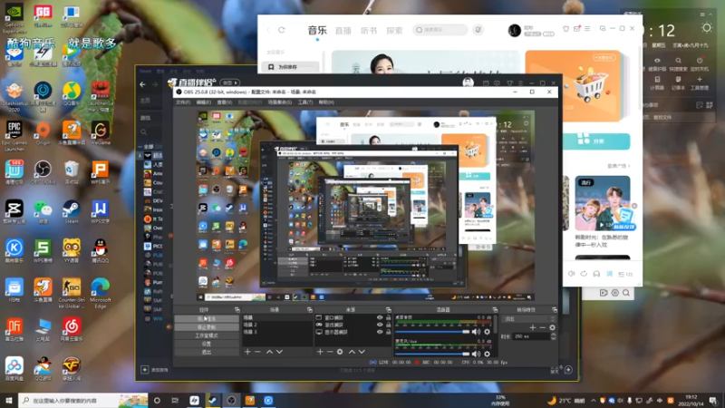This screenshot has width=725, height=408.
Task: Open microphone audio settings gear in mixer
Action: (x=487, y=354)
